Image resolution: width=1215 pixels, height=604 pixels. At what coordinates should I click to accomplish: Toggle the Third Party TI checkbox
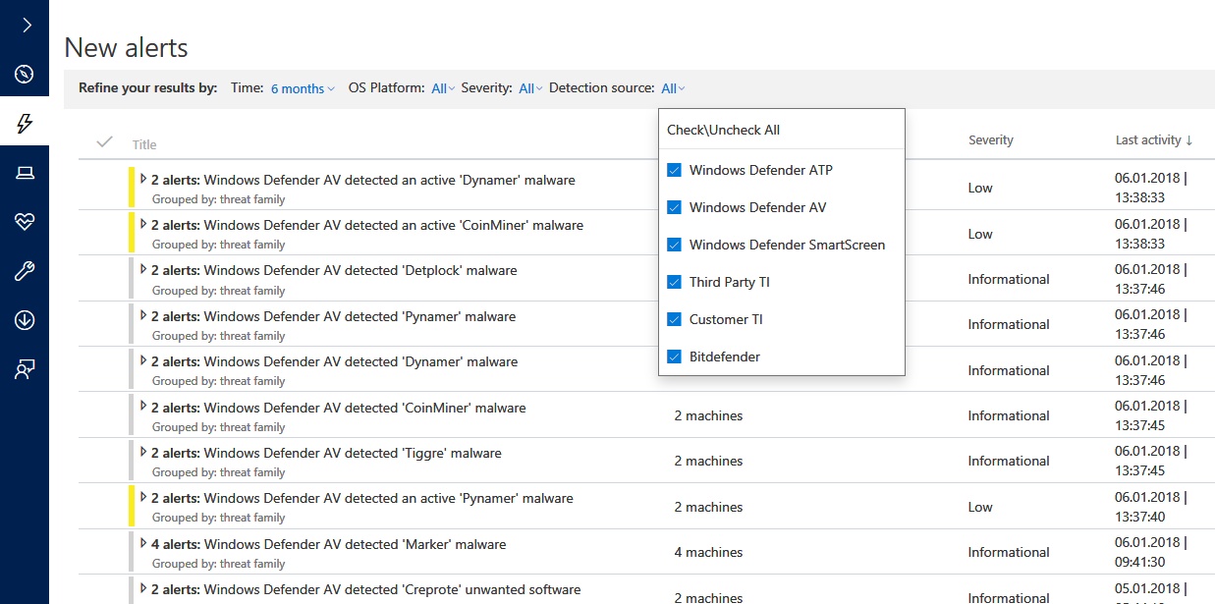coord(675,282)
